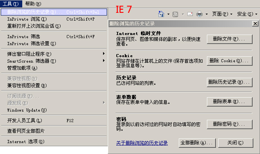260x154 pixels.
Task: Choose InPrivate 浏览(I) menu item
Action: tap(54, 19)
